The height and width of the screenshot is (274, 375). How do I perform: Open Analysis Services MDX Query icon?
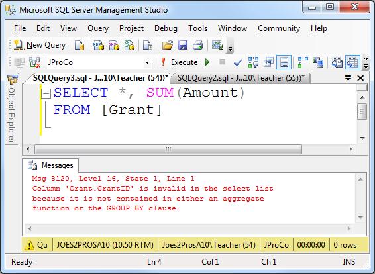99,45
